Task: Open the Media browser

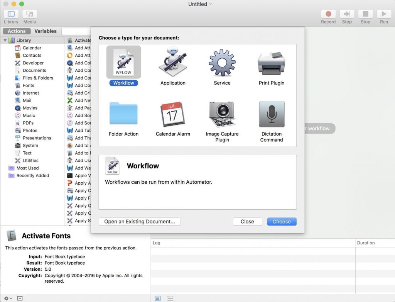Action: [x=30, y=14]
